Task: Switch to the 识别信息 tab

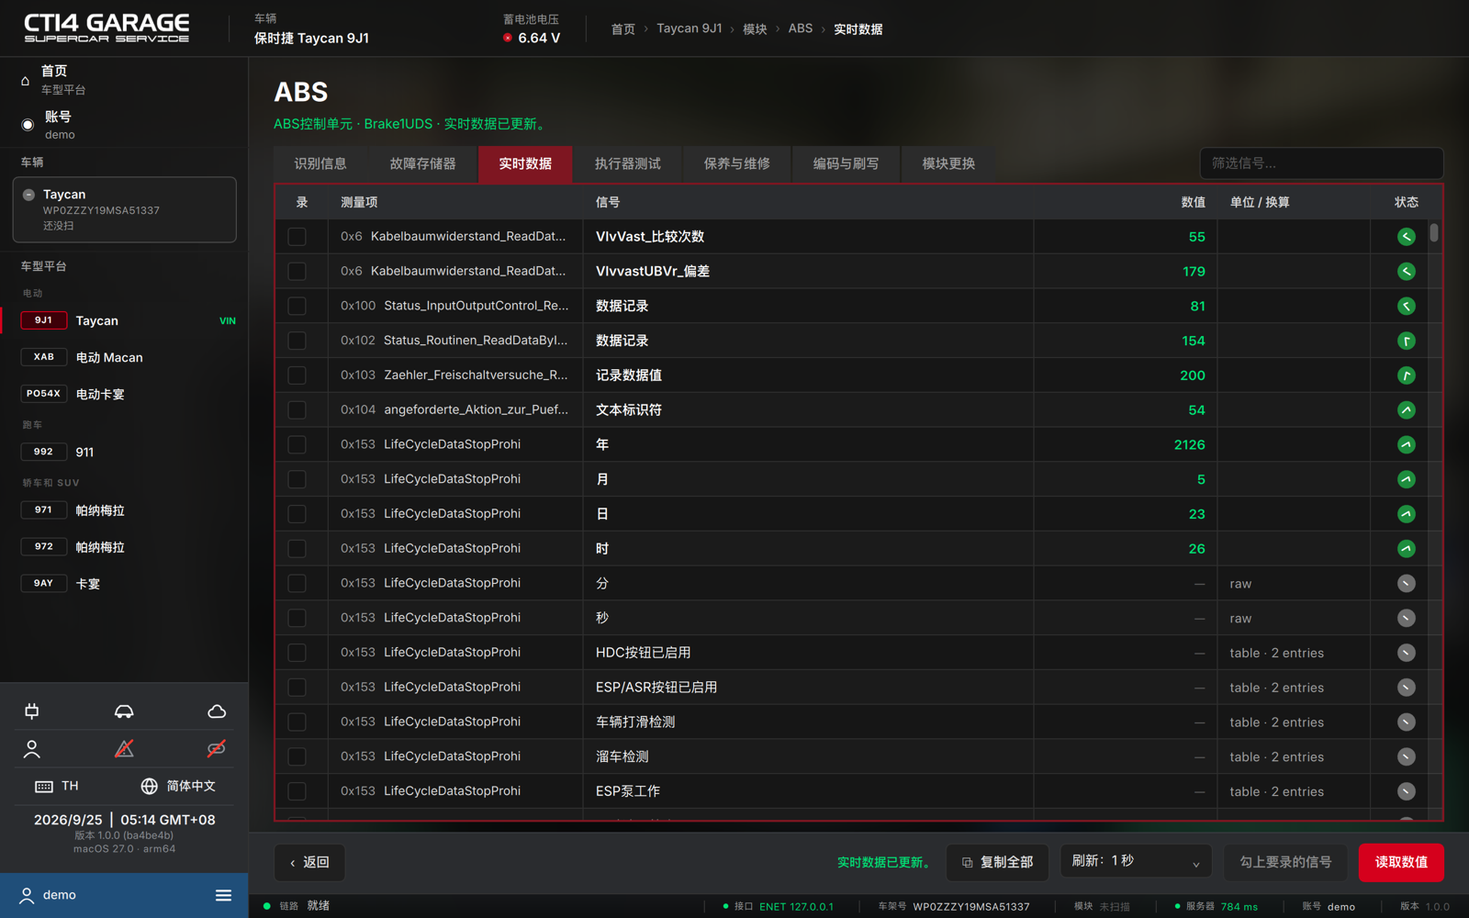Action: click(x=320, y=164)
